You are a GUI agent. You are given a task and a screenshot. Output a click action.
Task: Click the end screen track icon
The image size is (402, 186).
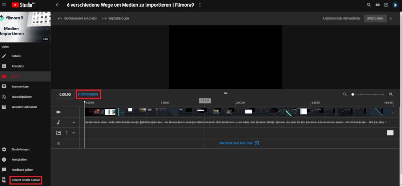tap(58, 133)
